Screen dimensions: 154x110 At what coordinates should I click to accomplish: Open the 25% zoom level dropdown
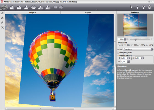[x=125, y=39]
